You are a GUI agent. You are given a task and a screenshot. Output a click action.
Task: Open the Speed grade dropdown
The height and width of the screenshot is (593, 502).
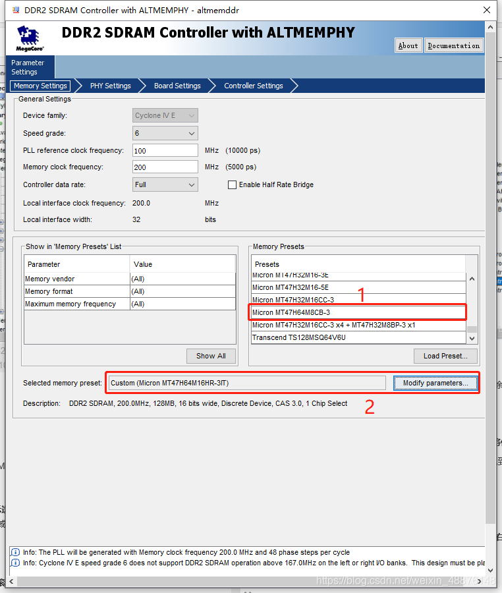(x=165, y=133)
